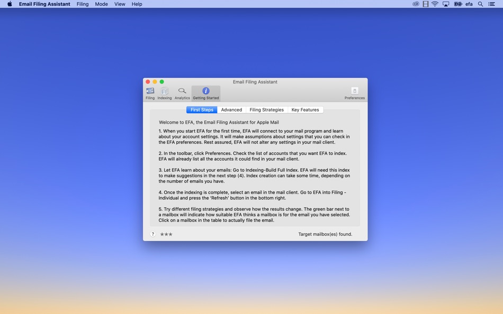Open the Notification Center list icon
The height and width of the screenshot is (314, 503).
(491, 4)
